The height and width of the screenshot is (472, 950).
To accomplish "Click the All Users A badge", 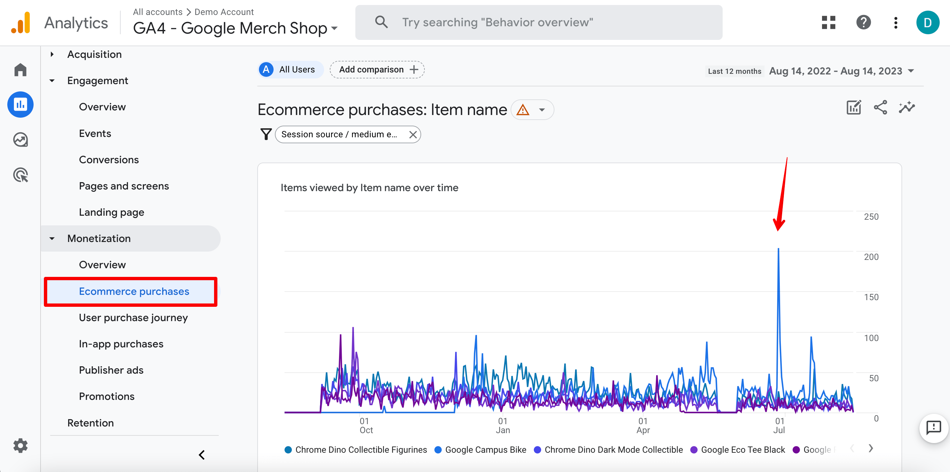I will coord(266,69).
